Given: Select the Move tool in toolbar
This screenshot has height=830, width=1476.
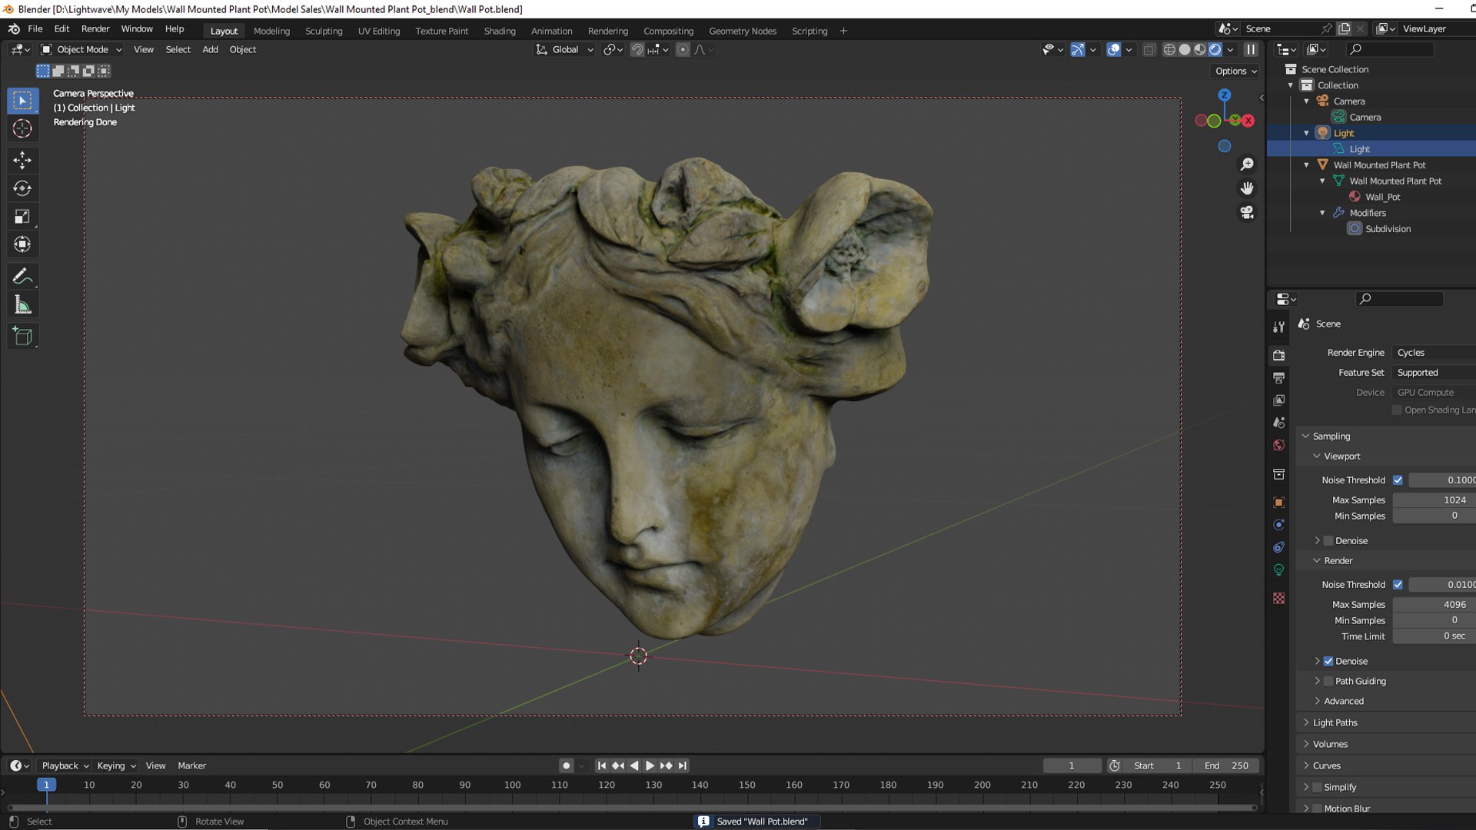Looking at the screenshot, I should [22, 160].
